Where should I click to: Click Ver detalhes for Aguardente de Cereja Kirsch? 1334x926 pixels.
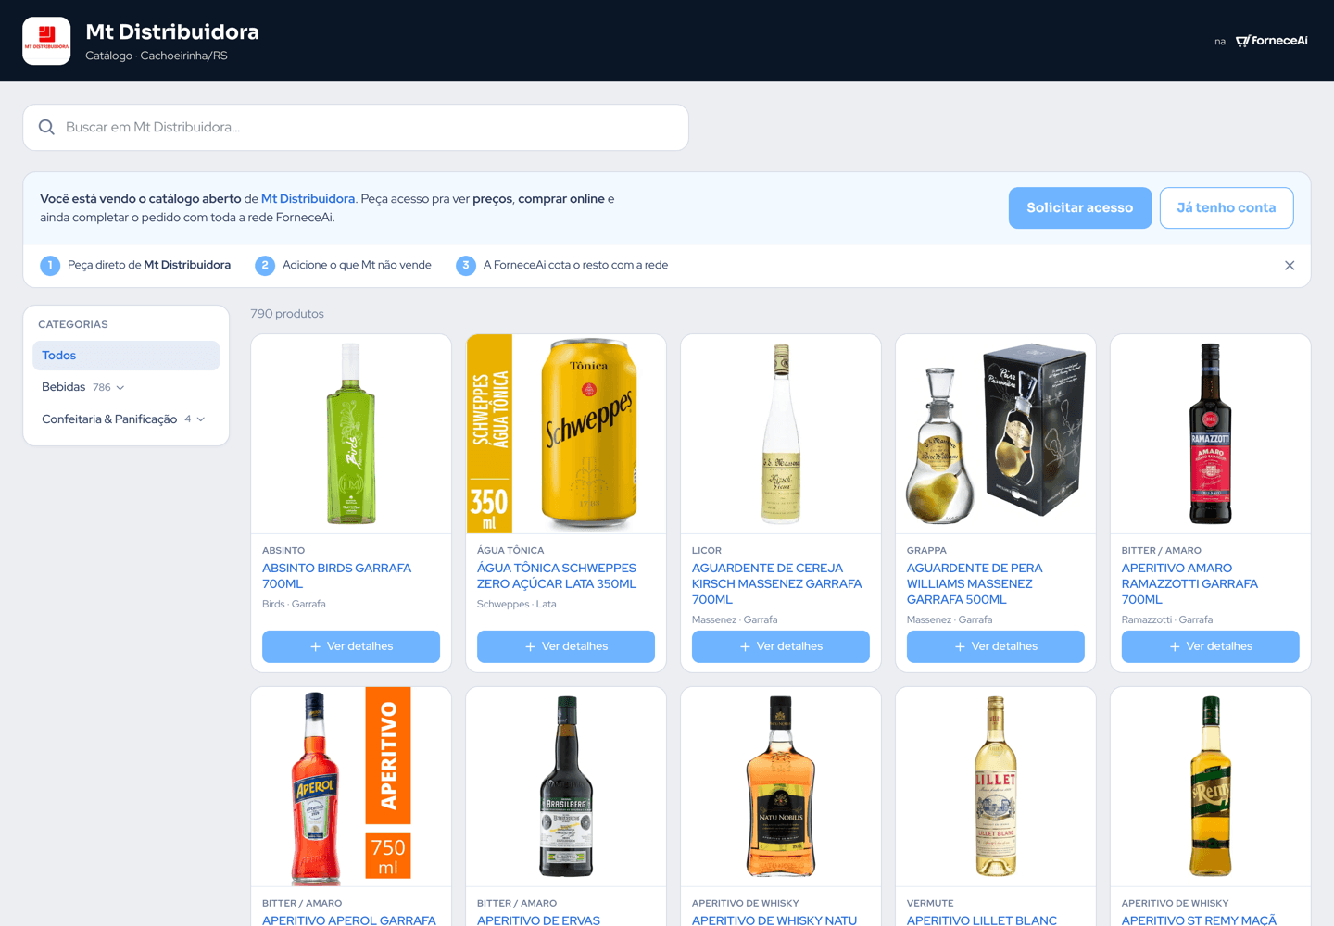[781, 646]
